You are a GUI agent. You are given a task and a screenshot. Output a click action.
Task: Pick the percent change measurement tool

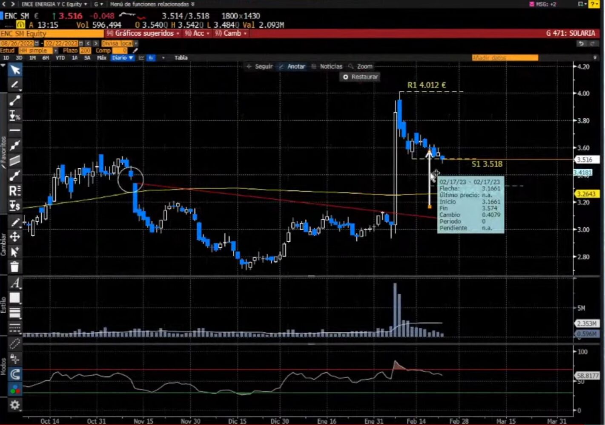coord(15,115)
